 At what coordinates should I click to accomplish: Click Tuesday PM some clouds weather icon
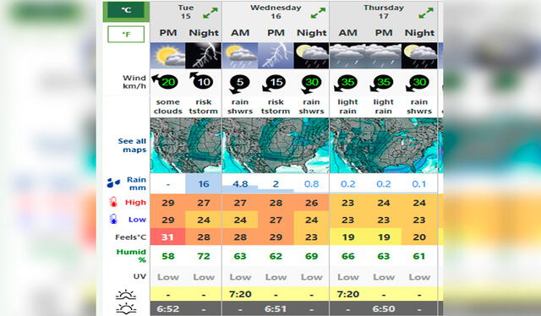pos(168,56)
